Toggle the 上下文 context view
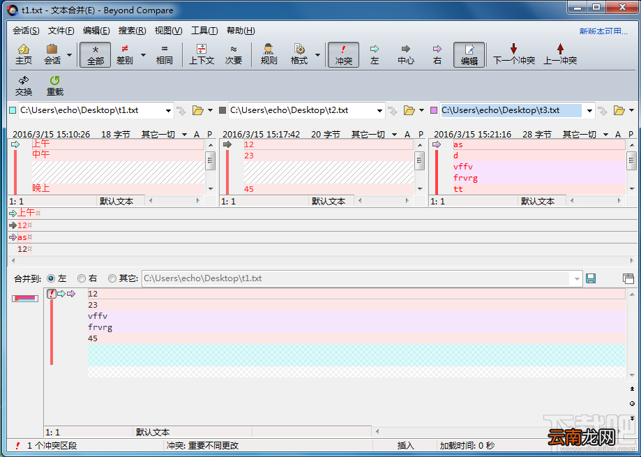The width and height of the screenshot is (641, 457). pyautogui.click(x=202, y=54)
